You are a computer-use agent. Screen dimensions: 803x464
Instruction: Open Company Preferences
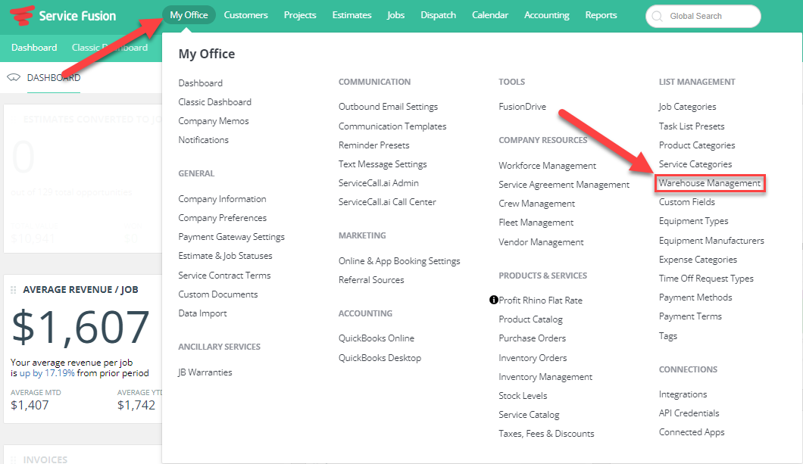(x=222, y=218)
